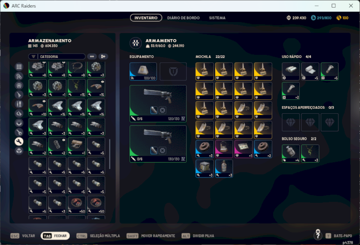Select the canister x4 in safe pocket
This screenshot has height=245, width=360.
pyautogui.click(x=291, y=153)
